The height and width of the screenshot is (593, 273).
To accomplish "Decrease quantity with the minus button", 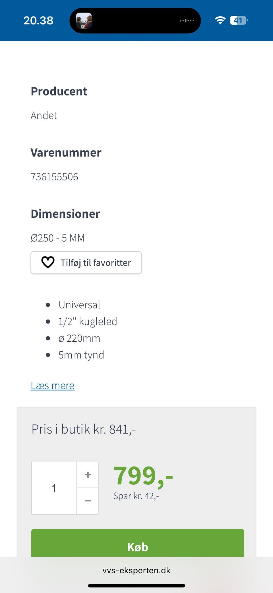I will (x=88, y=501).
